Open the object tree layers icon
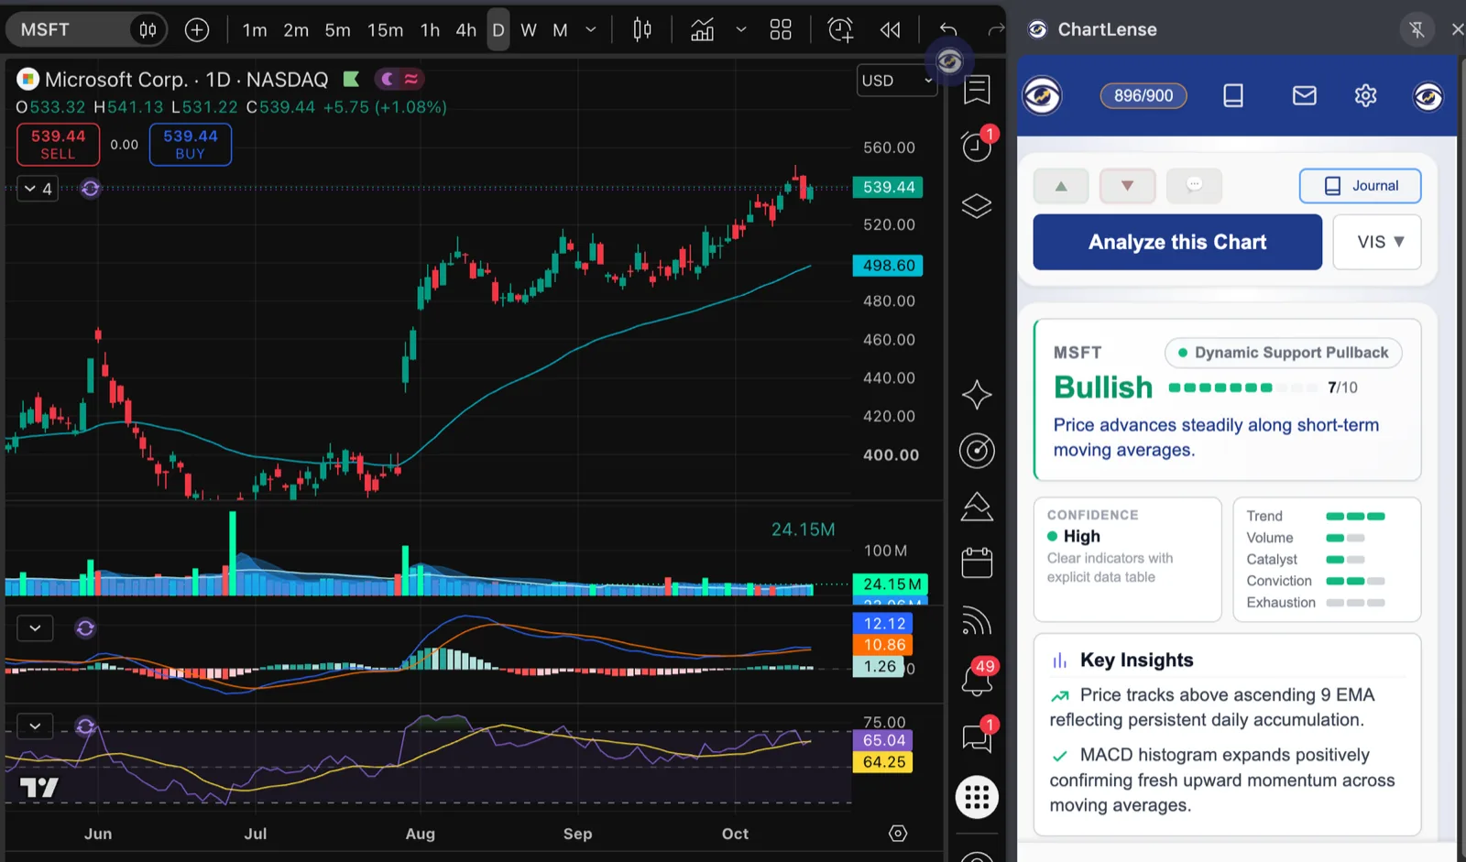The image size is (1466, 862). pos(977,206)
